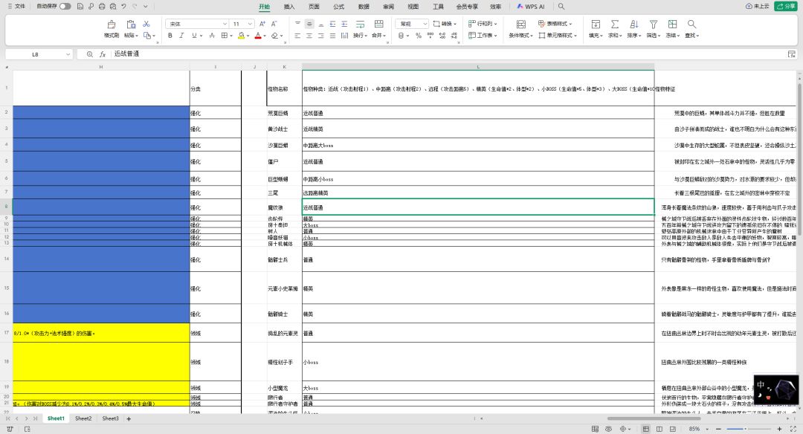This screenshot has width=803, height=434.
Task: Open the font name dropdown (宋体)
Action: (225, 24)
